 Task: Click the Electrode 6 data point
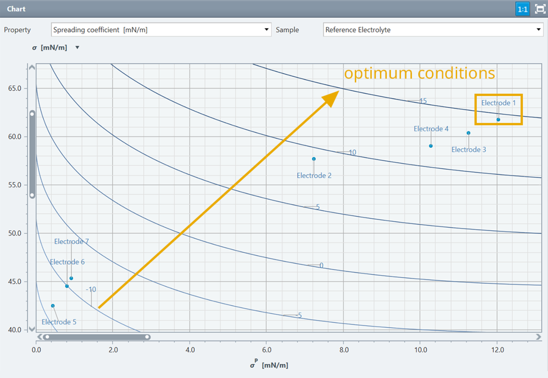[67, 286]
